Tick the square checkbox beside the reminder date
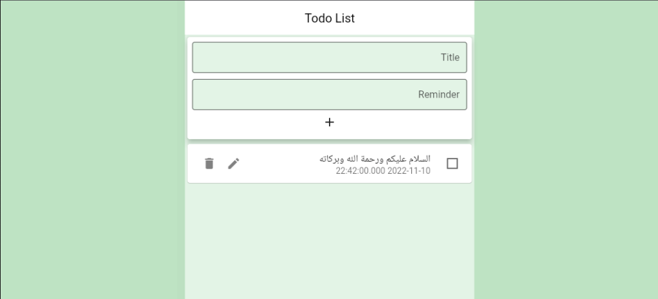The height and width of the screenshot is (299, 658). tap(452, 164)
